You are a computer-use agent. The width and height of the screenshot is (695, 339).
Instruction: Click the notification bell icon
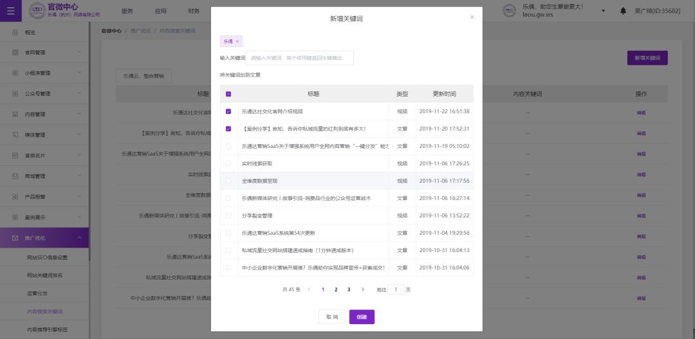coord(623,11)
